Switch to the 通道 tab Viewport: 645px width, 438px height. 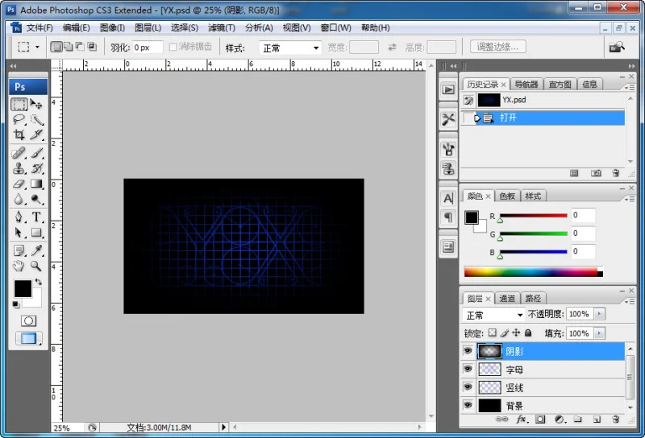point(507,298)
